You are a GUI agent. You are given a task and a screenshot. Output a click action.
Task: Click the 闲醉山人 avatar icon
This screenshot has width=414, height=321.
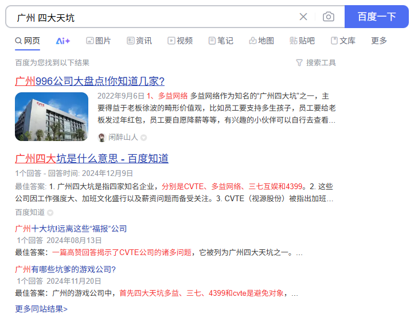[x=101, y=138]
